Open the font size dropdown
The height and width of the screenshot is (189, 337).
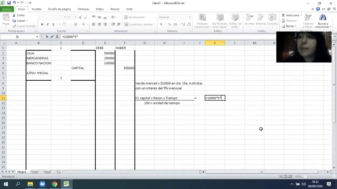[76, 17]
